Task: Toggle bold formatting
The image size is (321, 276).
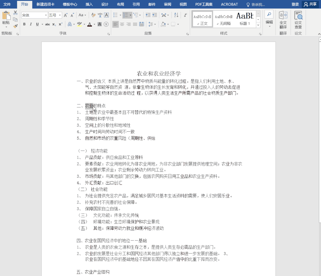Action: click(x=24, y=24)
